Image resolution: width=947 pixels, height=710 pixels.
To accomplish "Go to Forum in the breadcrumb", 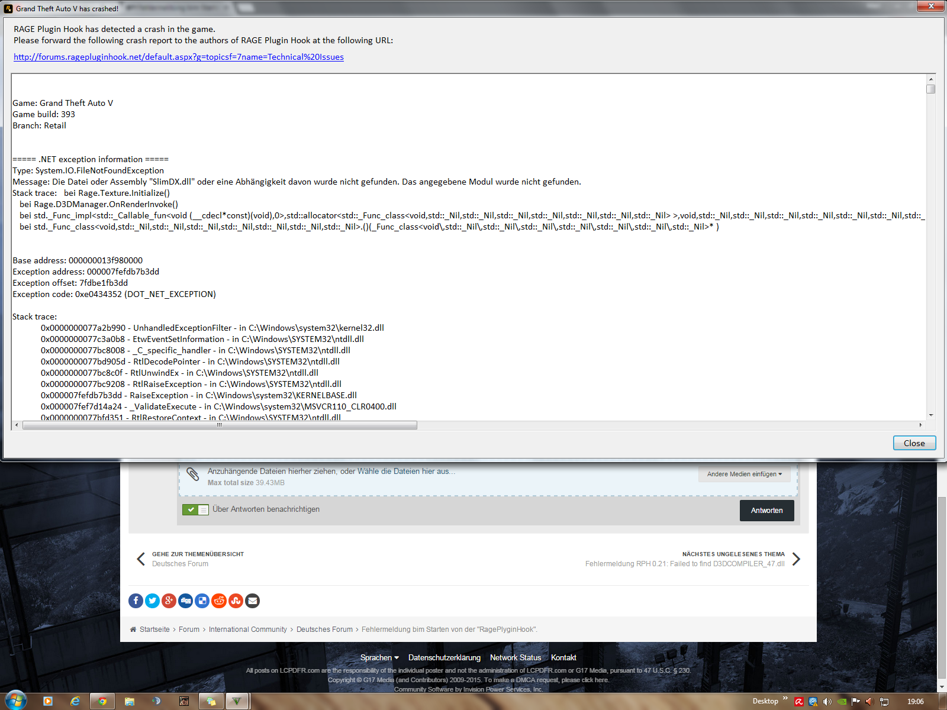I will pyautogui.click(x=189, y=630).
